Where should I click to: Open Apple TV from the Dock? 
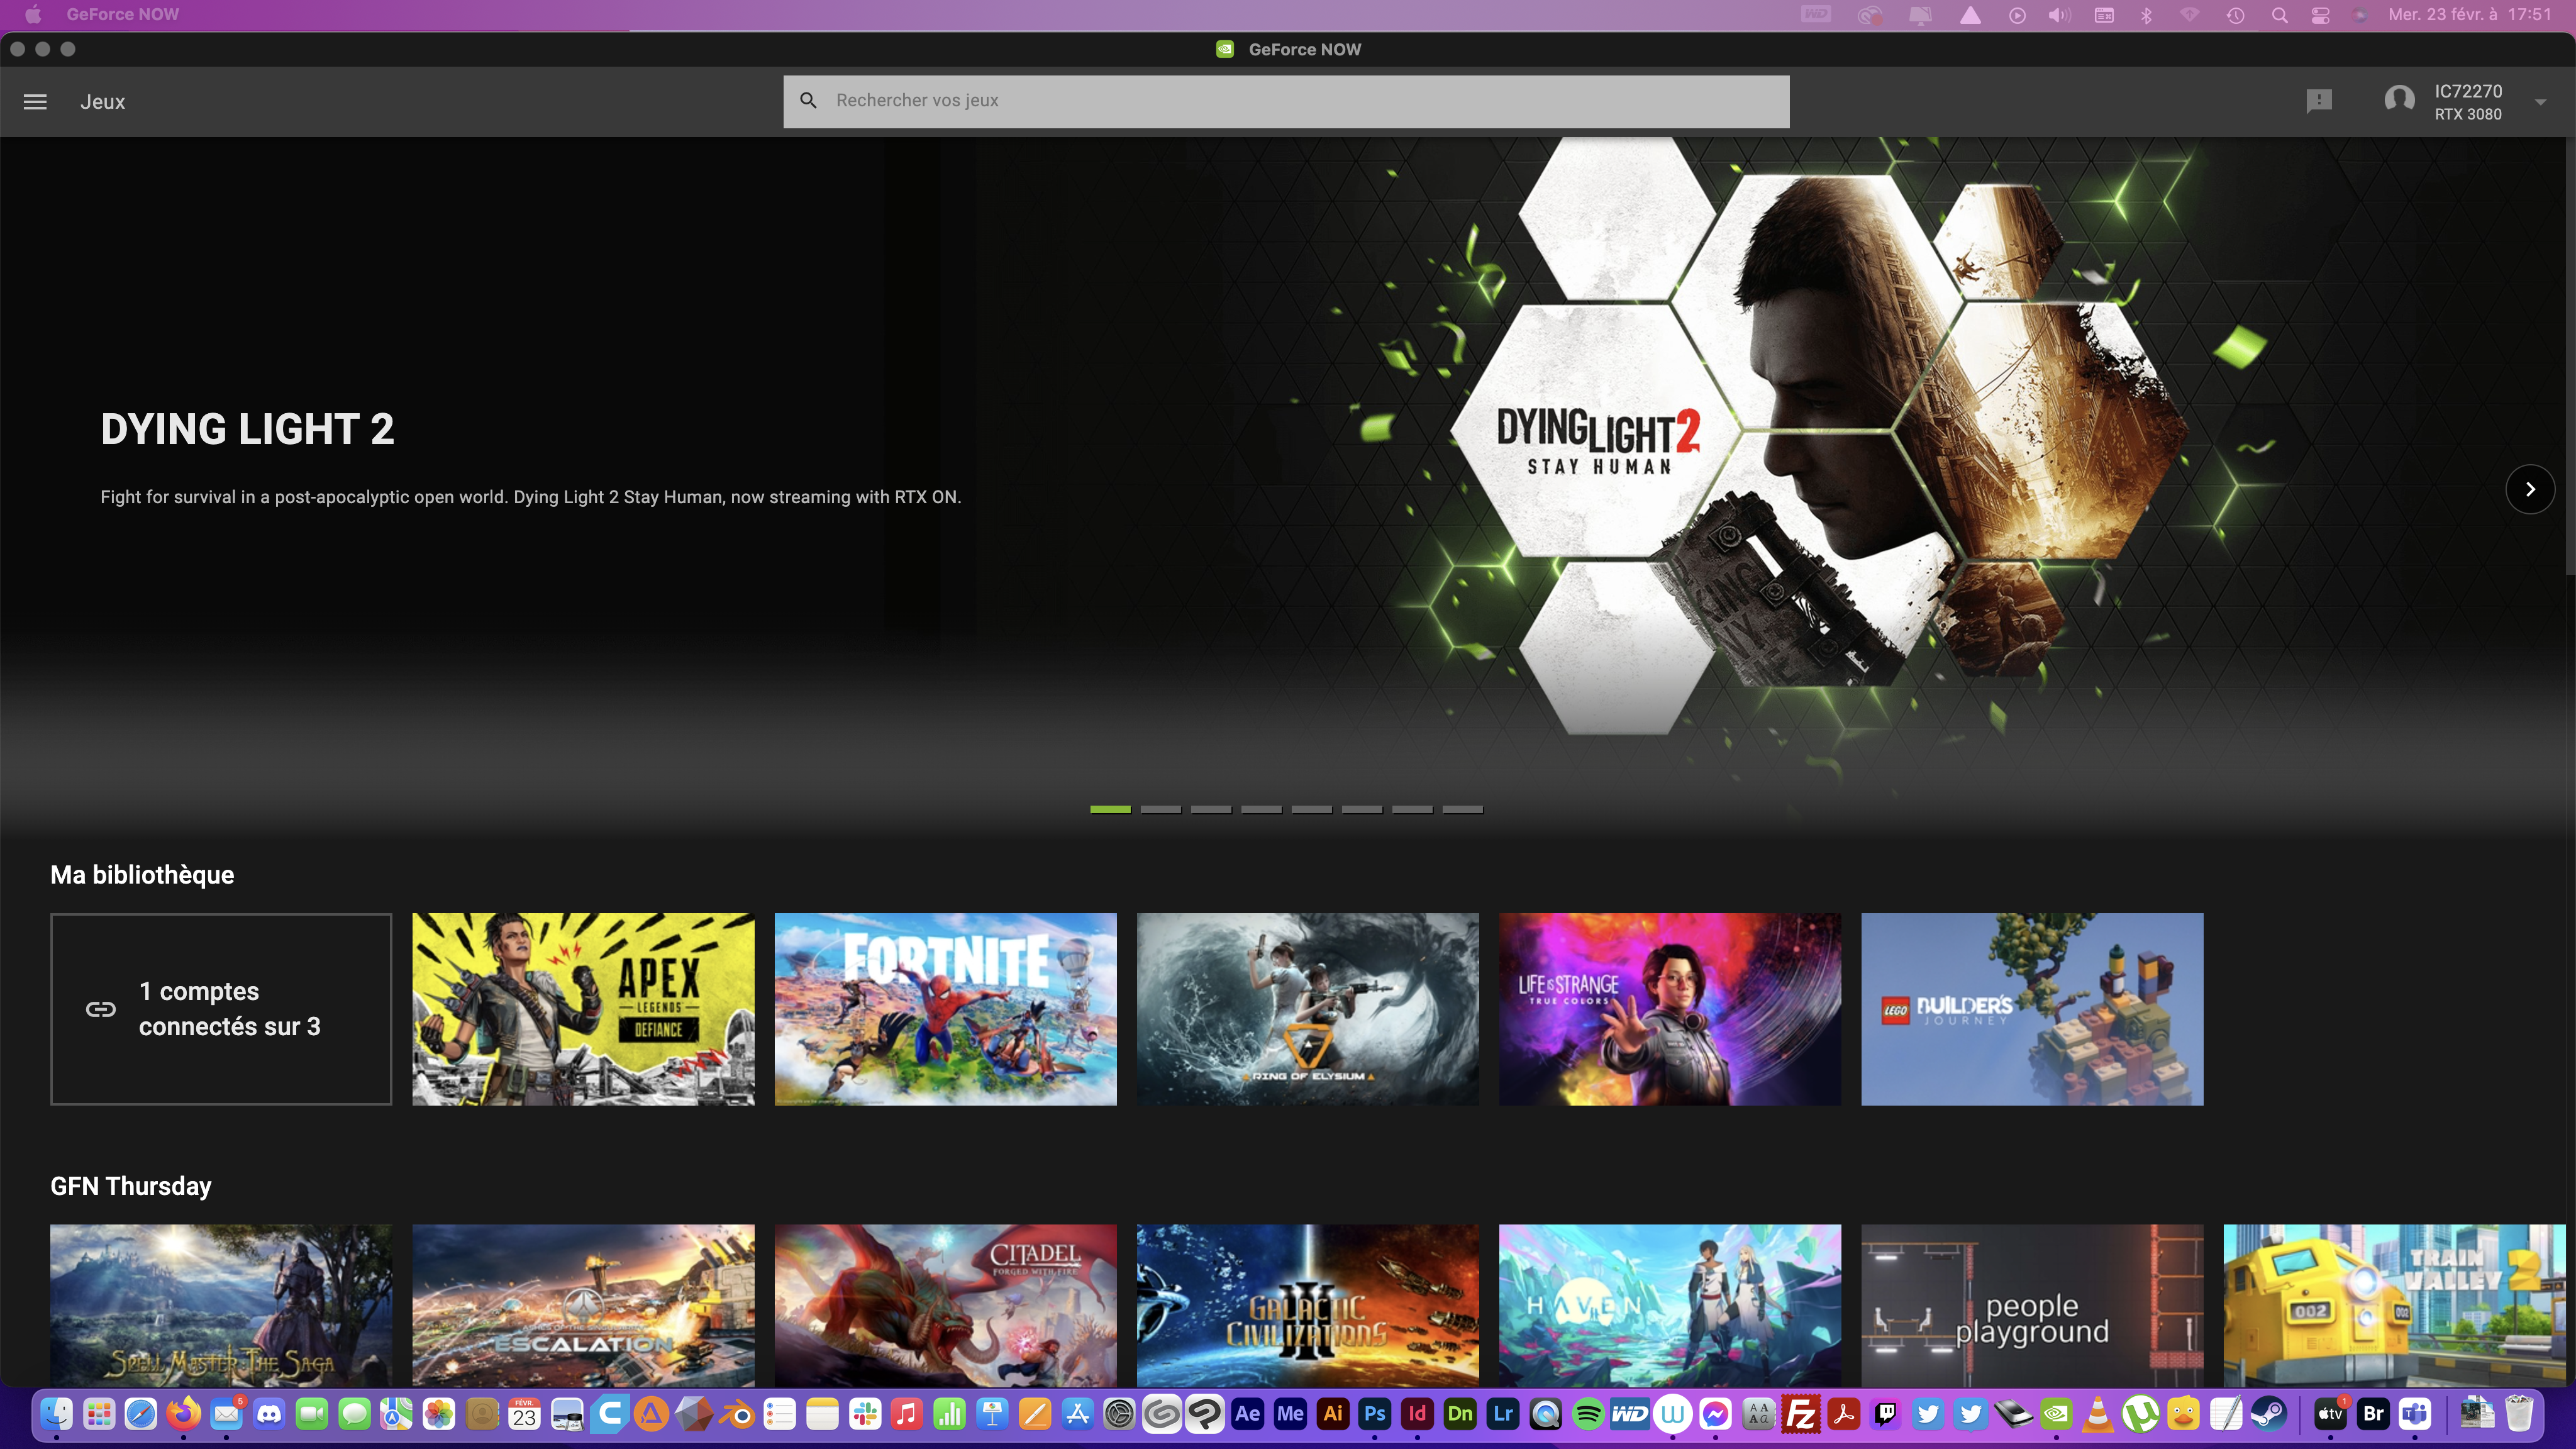(x=2330, y=1414)
